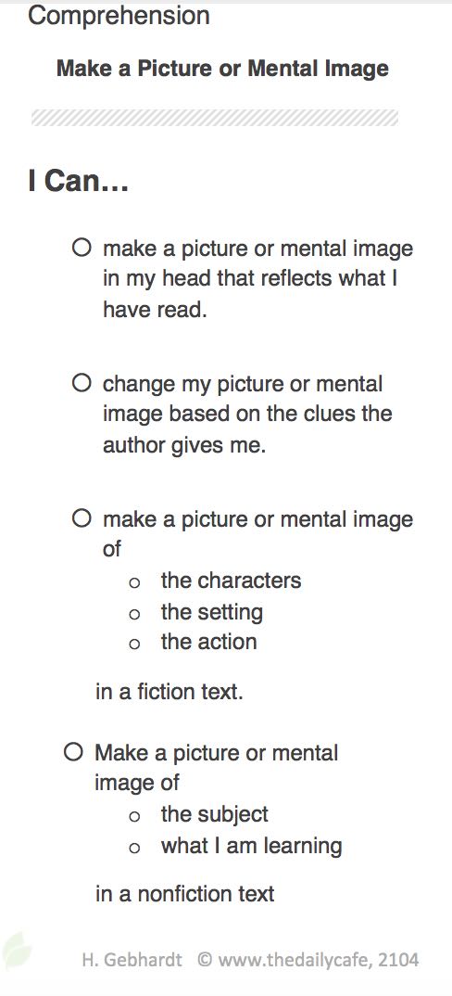Screen dimensions: 452x996
Task: Select the bullet for "what I am learning"
Action: tap(134, 848)
